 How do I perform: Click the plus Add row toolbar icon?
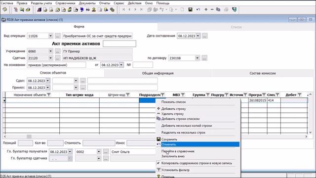(206, 9)
